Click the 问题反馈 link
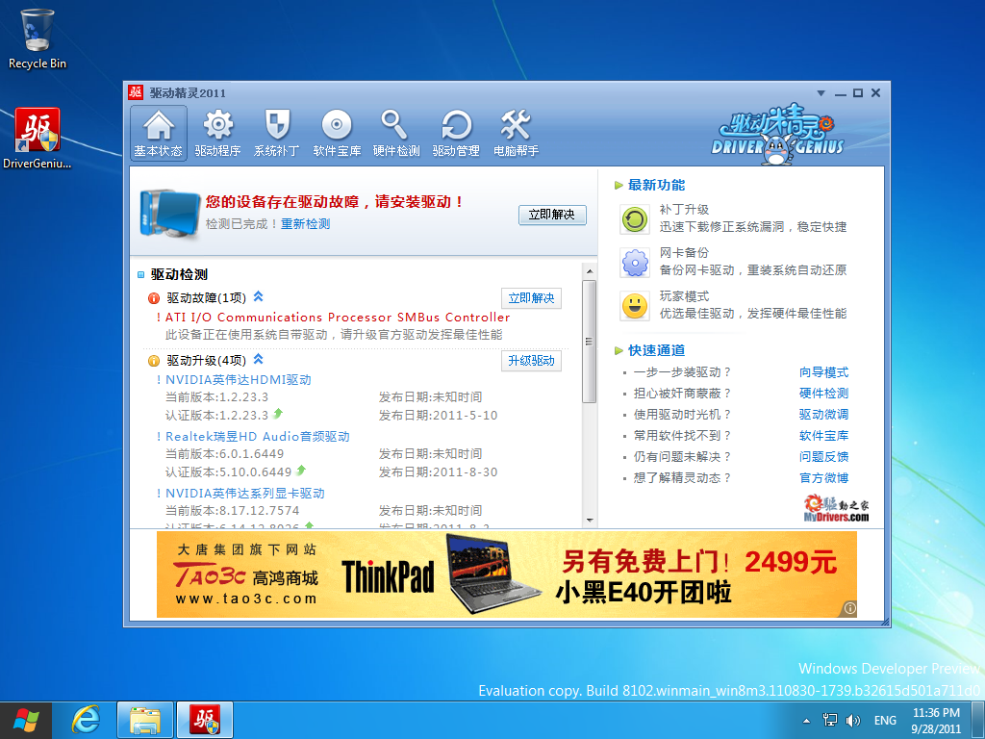 pyautogui.click(x=823, y=456)
